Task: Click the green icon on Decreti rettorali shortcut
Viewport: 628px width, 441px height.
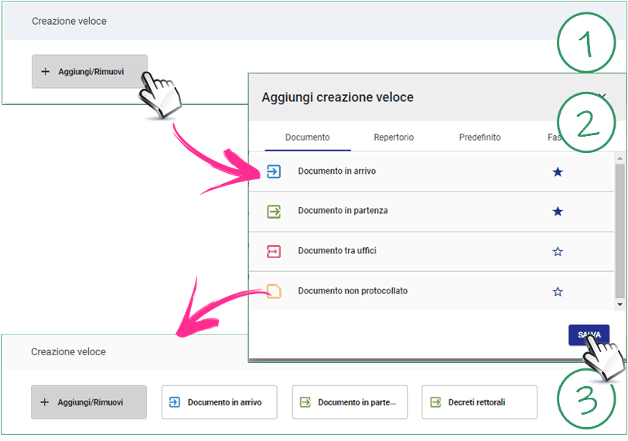Action: pos(435,402)
